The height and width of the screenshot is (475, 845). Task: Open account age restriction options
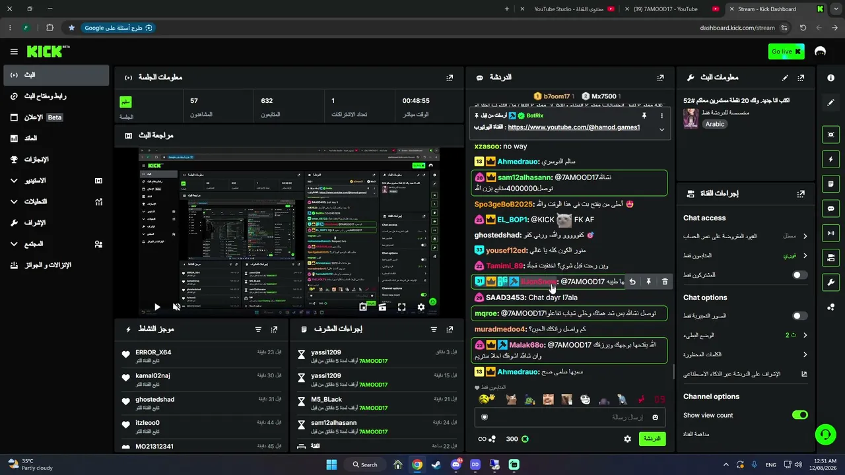click(x=745, y=236)
